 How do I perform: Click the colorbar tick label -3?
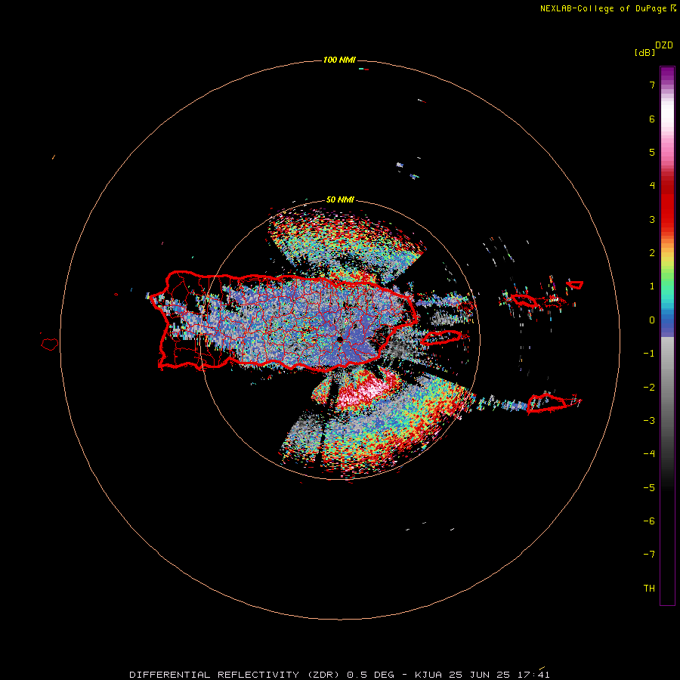649,421
